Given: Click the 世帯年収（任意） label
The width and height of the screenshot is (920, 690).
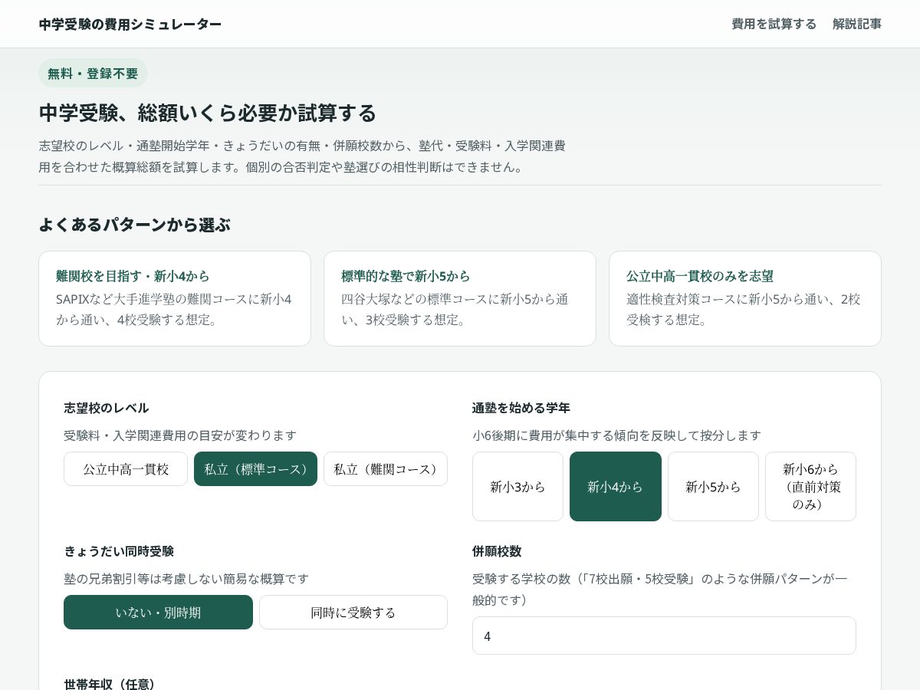Looking at the screenshot, I should click(x=110, y=683).
